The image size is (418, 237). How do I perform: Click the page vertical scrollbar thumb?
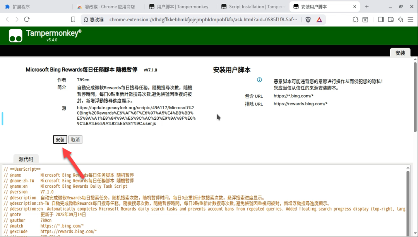[x=415, y=97]
